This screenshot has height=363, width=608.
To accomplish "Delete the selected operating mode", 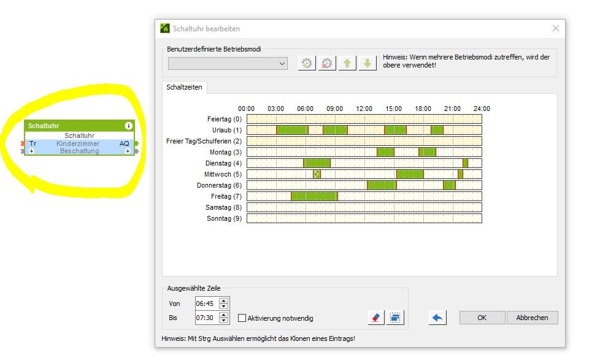I will tap(327, 63).
